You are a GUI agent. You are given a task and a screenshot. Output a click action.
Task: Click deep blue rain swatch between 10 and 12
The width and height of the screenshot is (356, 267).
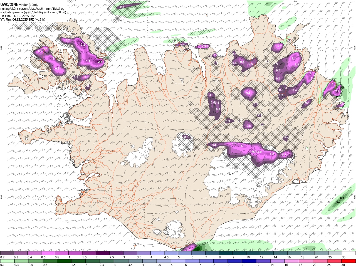(249, 261)
